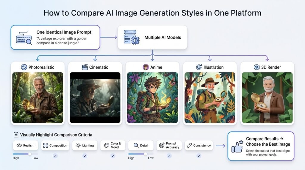The image size is (305, 170).
Task: Open the Cinematic explorer image
Action: point(95,97)
